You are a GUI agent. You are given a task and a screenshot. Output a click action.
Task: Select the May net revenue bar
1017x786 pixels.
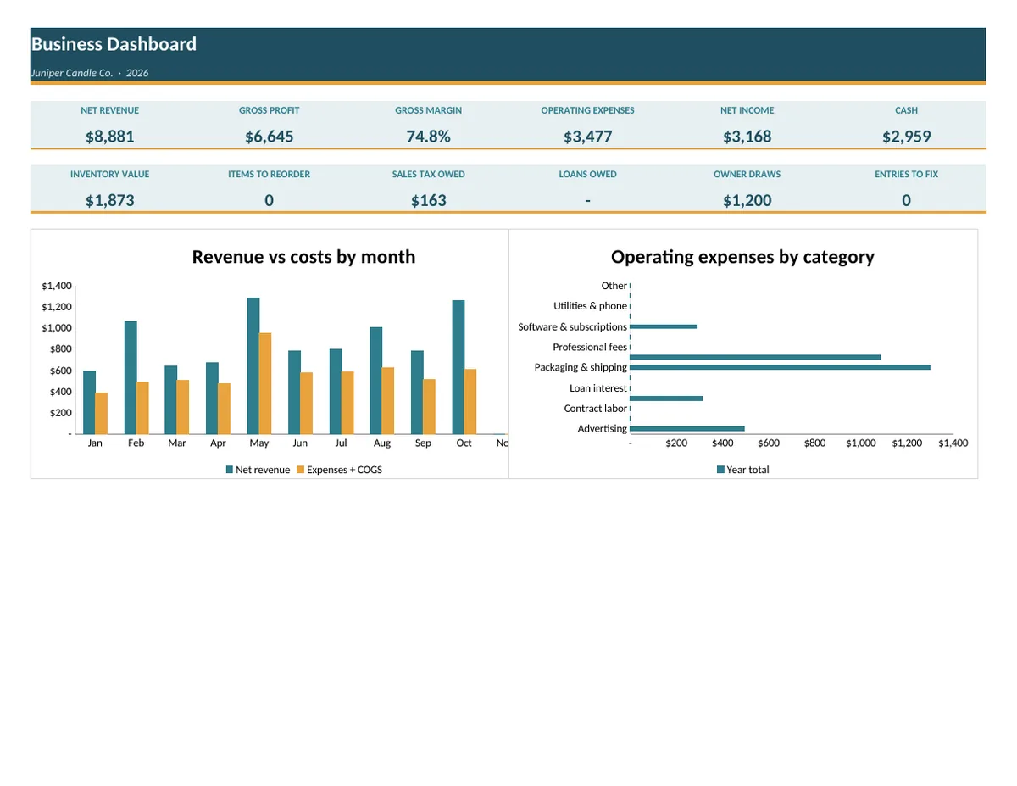253,365
